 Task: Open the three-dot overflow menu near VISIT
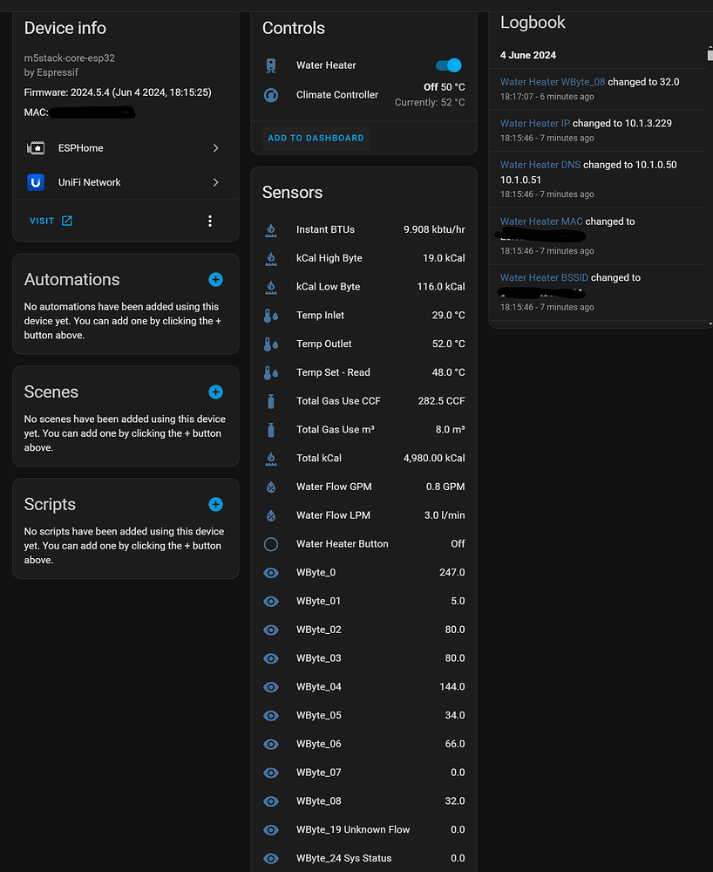coord(210,221)
